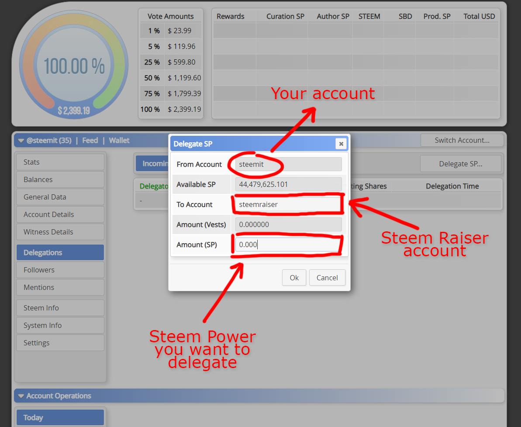Click the Author SP column header
The width and height of the screenshot is (521, 427).
click(x=333, y=16)
